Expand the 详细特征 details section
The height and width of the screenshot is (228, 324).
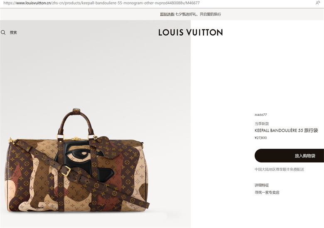coord(262,185)
